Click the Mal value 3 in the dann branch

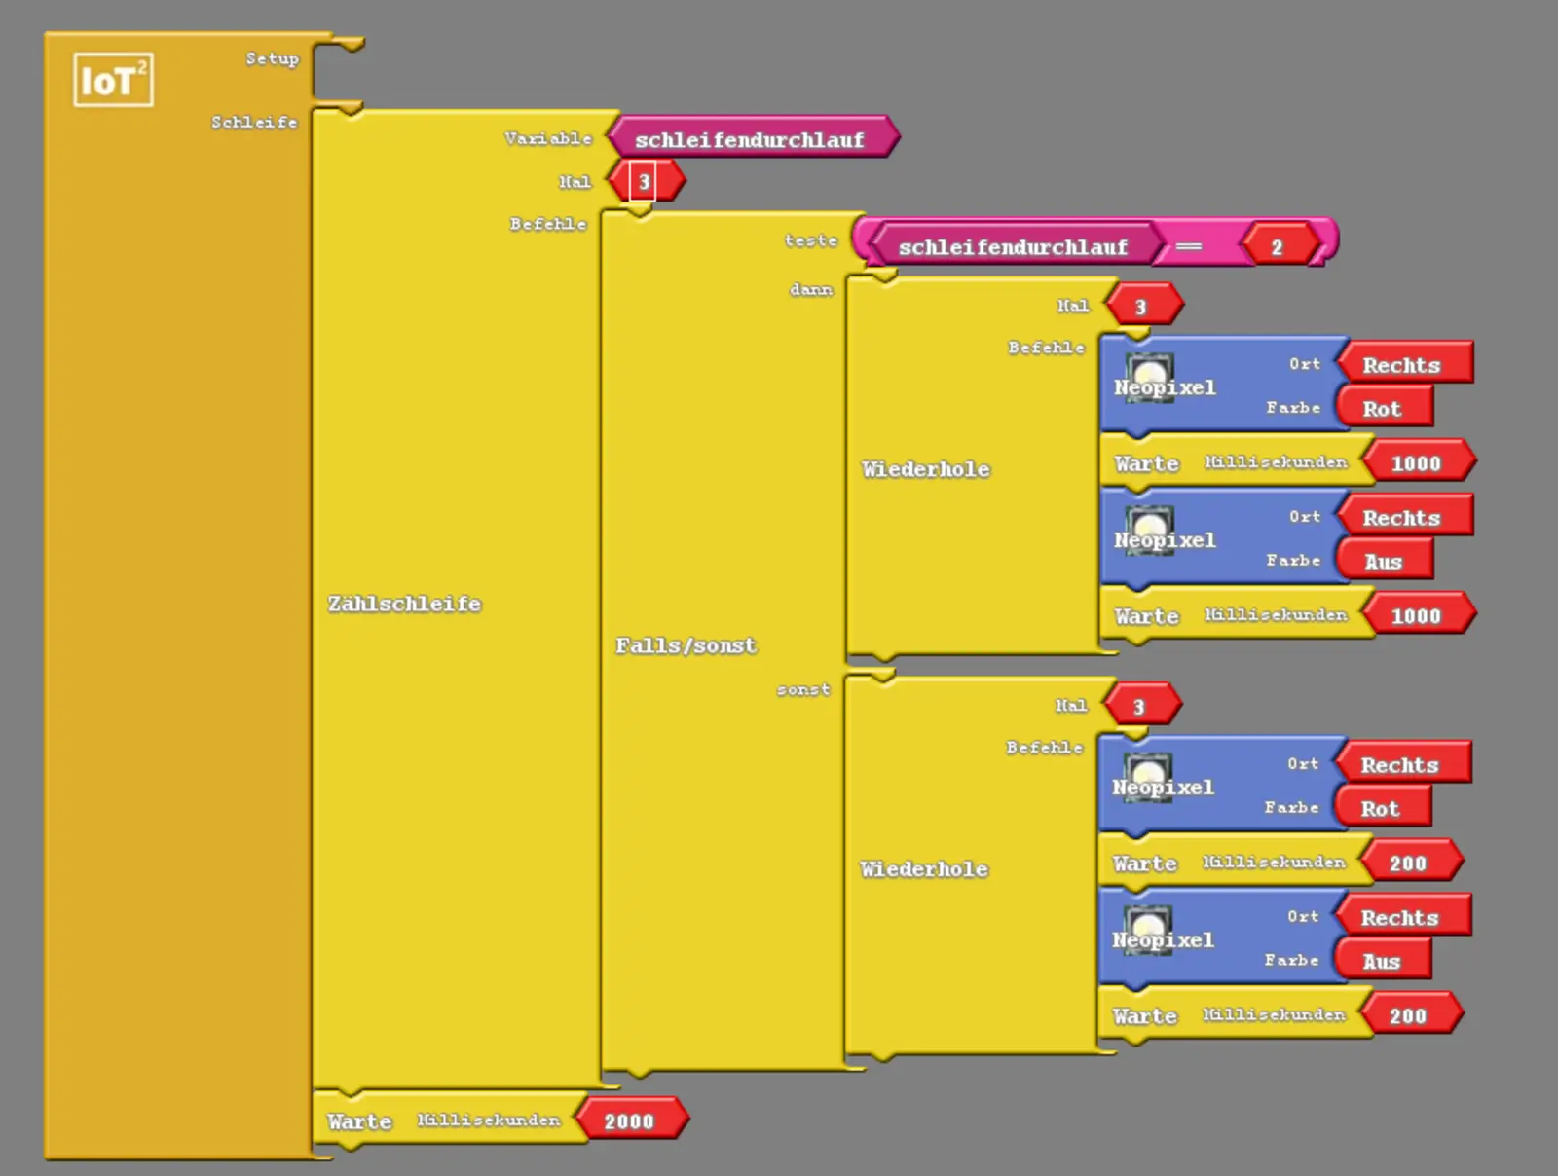click(1141, 308)
